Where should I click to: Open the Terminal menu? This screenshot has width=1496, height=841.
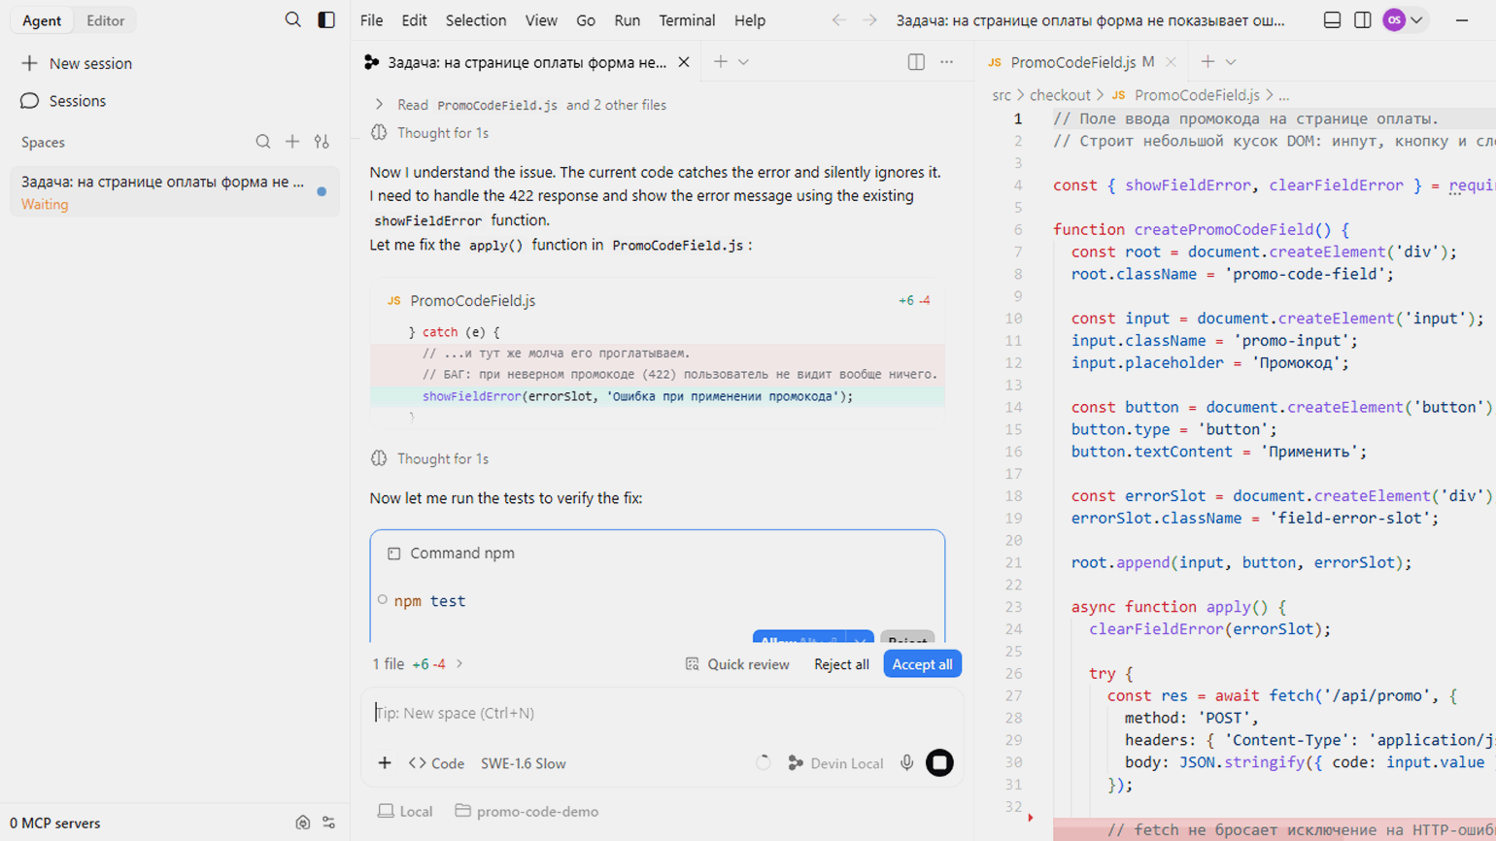tap(687, 20)
